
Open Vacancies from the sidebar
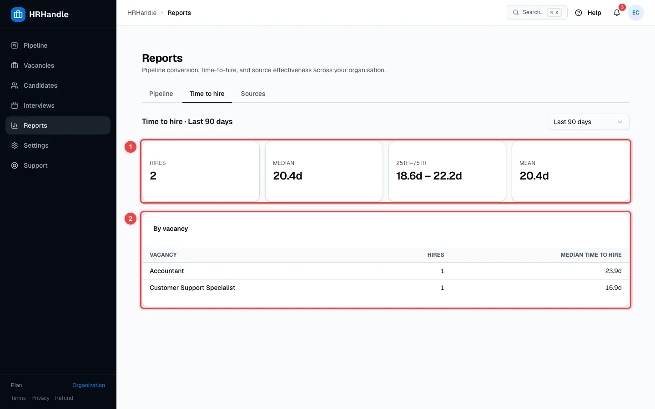(58, 65)
